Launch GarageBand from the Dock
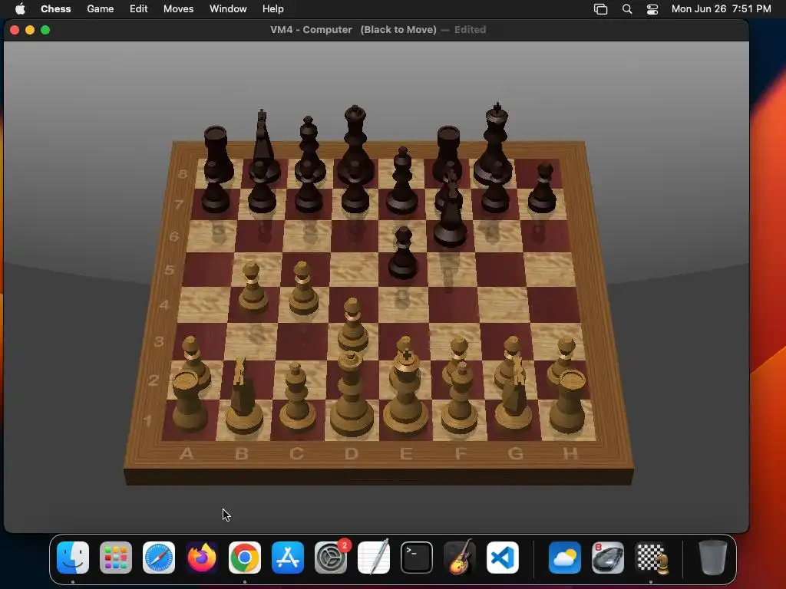The height and width of the screenshot is (589, 786). 460,558
